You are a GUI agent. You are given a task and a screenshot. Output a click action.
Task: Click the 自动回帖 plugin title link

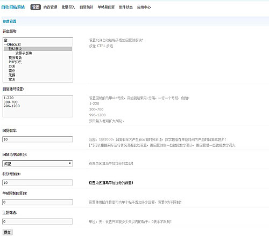click(x=13, y=7)
